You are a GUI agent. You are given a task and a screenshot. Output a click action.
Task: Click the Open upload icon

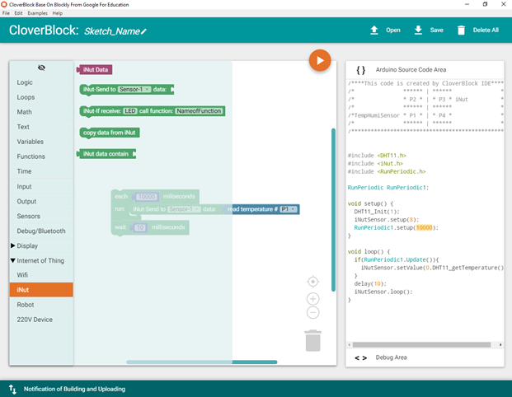374,30
